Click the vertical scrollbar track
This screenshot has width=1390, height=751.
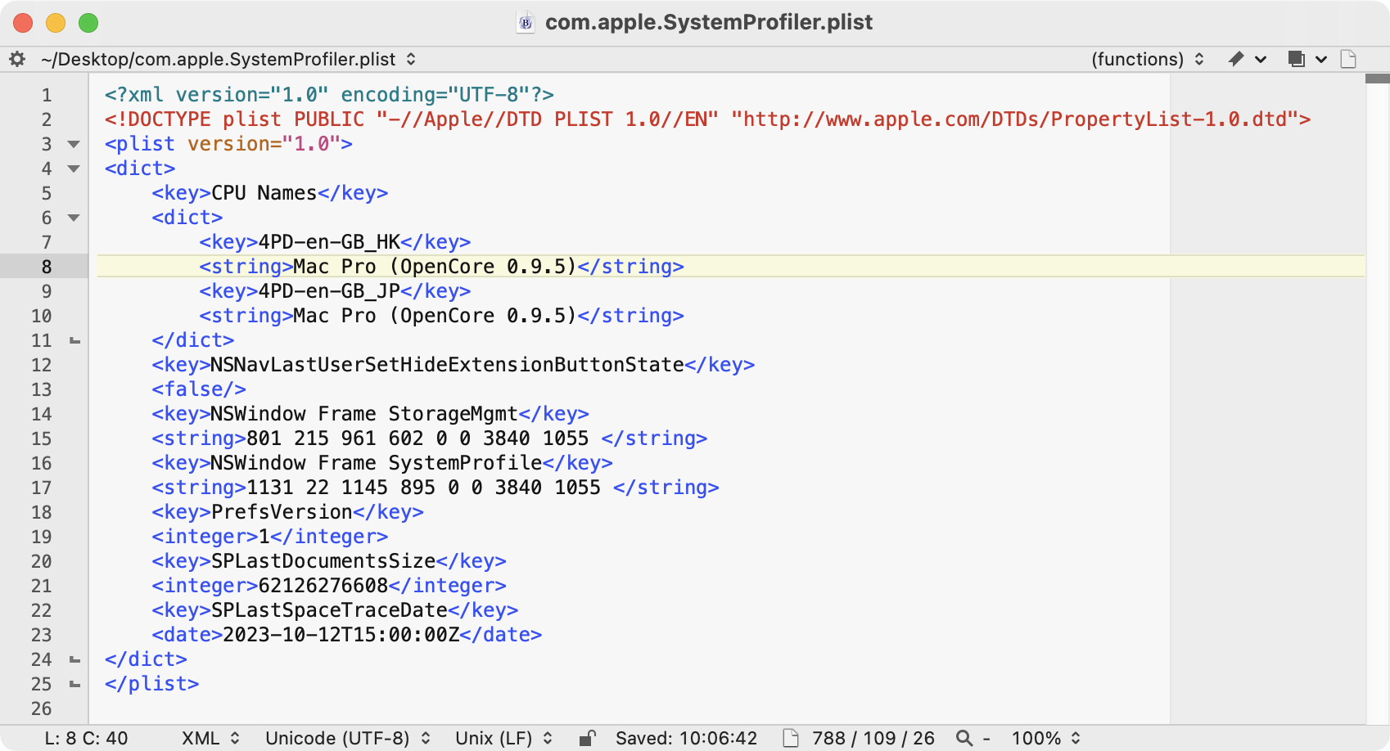[x=1378, y=404]
